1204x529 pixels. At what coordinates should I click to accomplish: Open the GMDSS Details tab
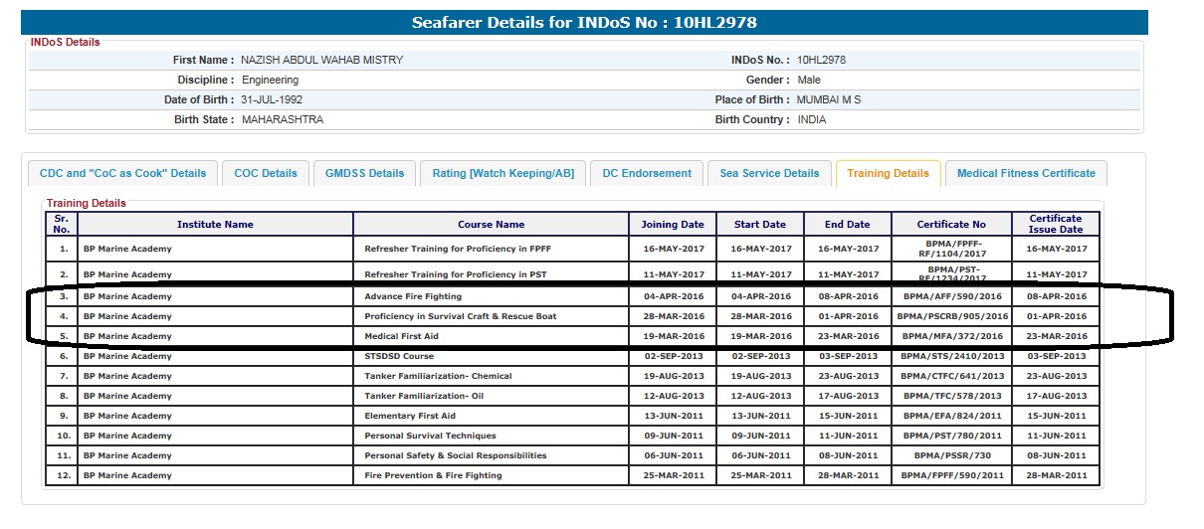click(365, 173)
